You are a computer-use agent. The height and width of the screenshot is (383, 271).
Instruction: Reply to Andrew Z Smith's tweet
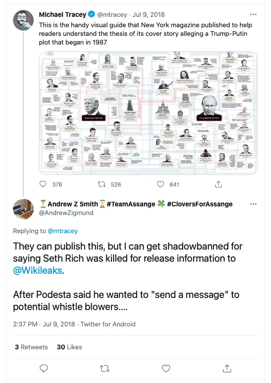click(43, 368)
